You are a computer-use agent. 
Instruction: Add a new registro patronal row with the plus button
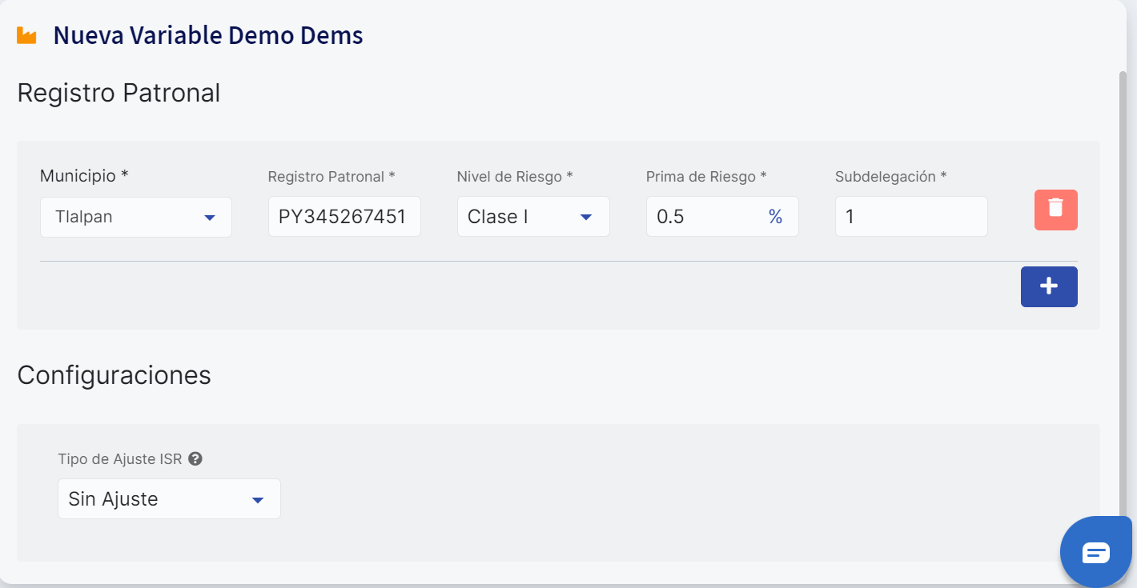[1049, 286]
